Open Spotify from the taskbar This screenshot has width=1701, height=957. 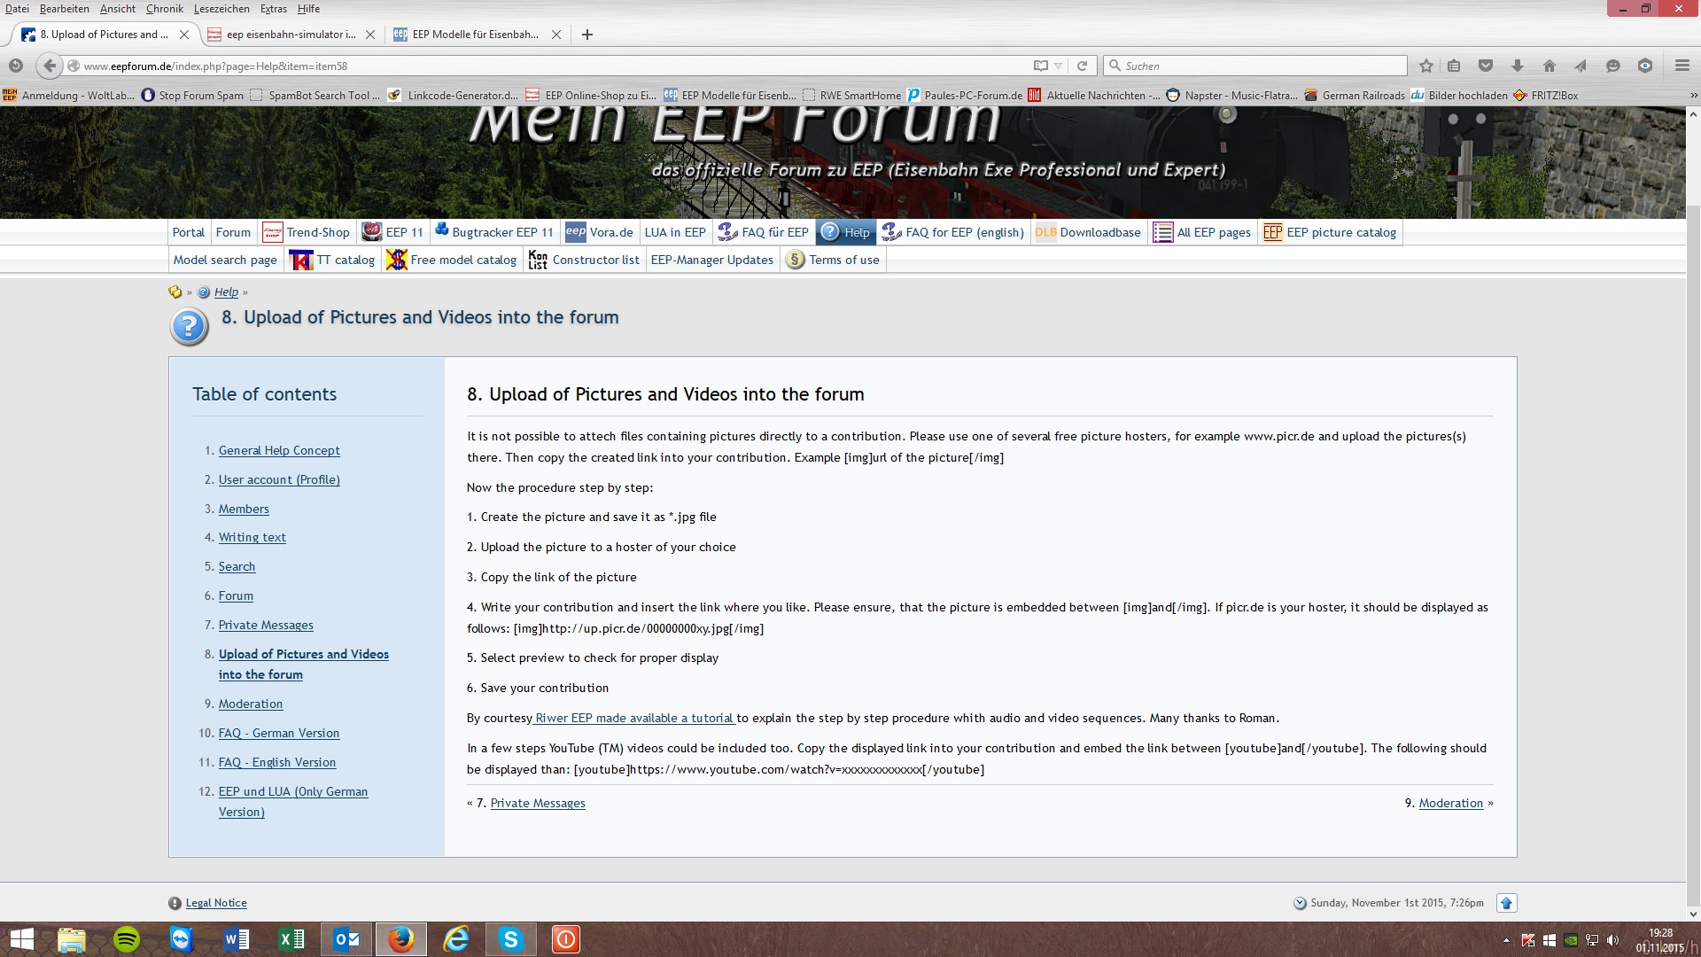point(127,939)
